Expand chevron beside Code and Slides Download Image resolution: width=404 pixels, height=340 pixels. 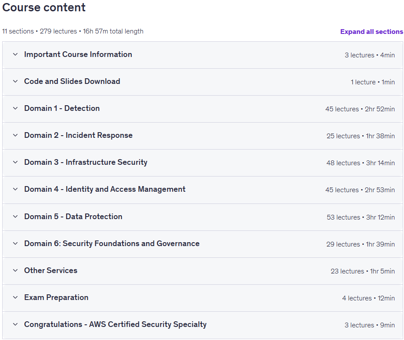pyautogui.click(x=16, y=81)
